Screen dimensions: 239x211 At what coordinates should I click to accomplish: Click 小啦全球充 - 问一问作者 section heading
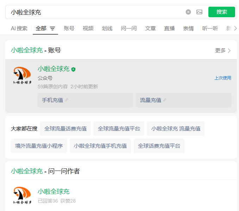(45, 171)
